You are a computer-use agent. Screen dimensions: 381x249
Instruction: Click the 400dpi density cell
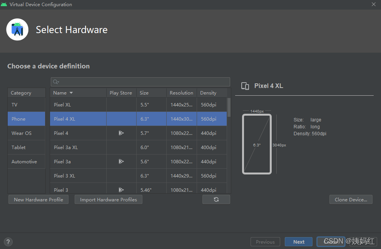(212, 147)
